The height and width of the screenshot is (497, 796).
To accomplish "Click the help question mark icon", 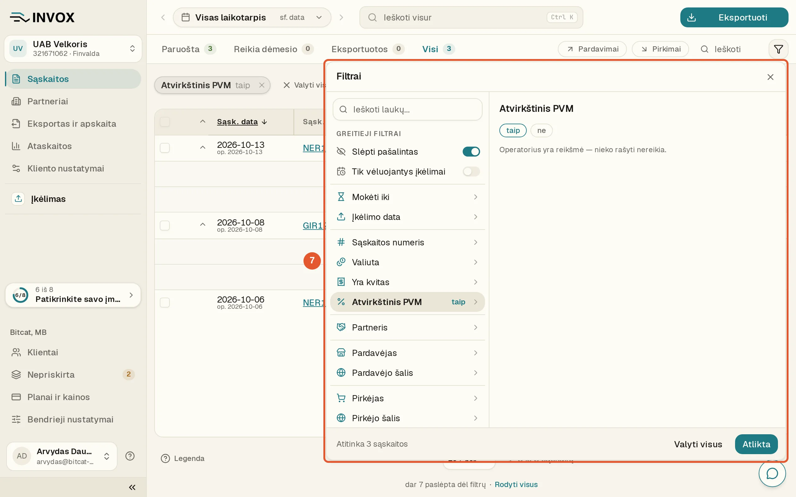I will point(130,456).
